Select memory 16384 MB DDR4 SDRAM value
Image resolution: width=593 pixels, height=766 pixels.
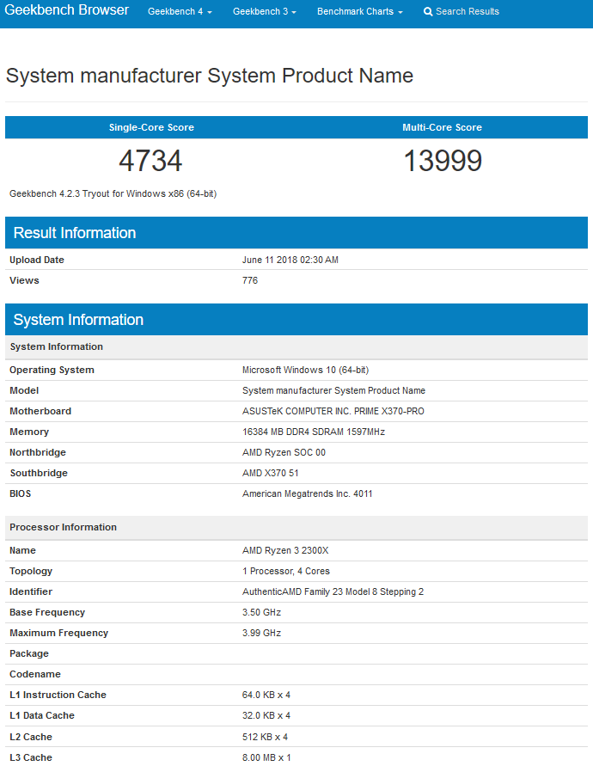pyautogui.click(x=314, y=432)
